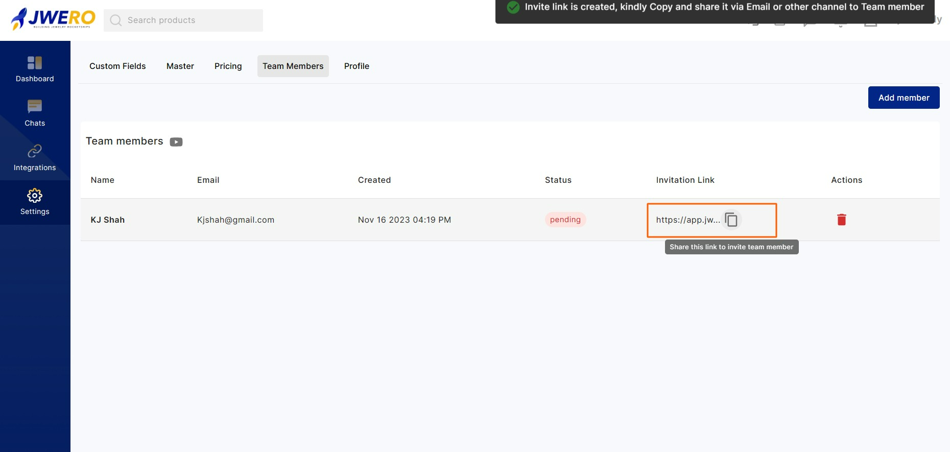950x452 pixels.
Task: Select the Team Members tab
Action: tap(293, 66)
